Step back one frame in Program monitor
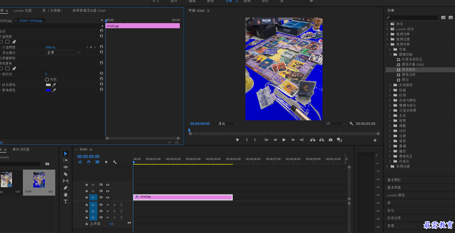 coord(275,140)
